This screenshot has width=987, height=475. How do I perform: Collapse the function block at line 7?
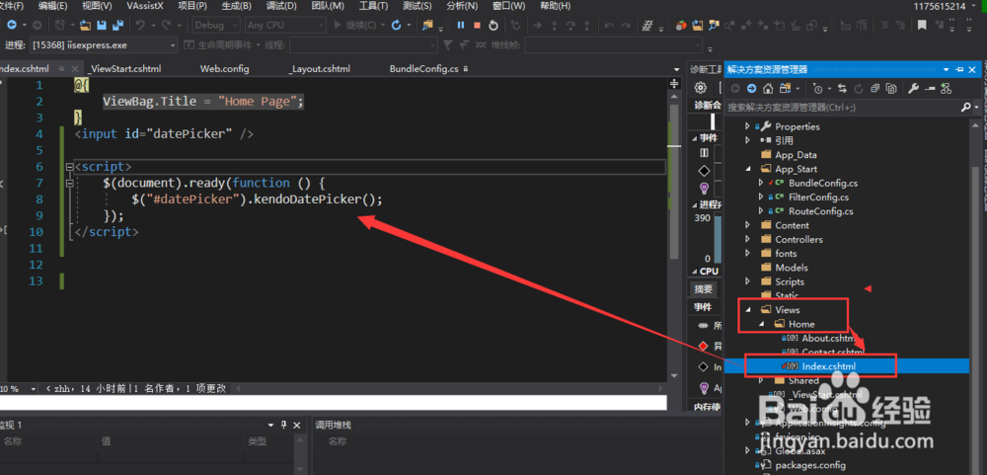(x=69, y=183)
